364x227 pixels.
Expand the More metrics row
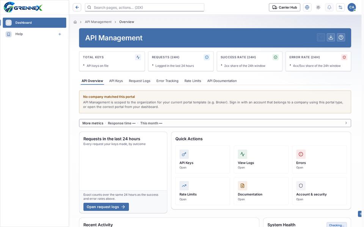pyautogui.click(x=215, y=123)
